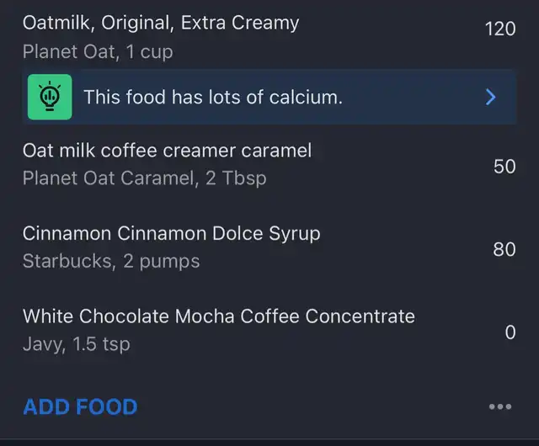Tap the '1.5 tsp' serving size

101,344
